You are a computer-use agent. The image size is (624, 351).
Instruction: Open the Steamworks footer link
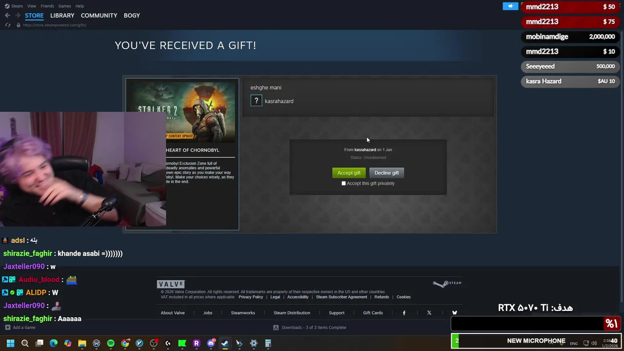pos(243,313)
